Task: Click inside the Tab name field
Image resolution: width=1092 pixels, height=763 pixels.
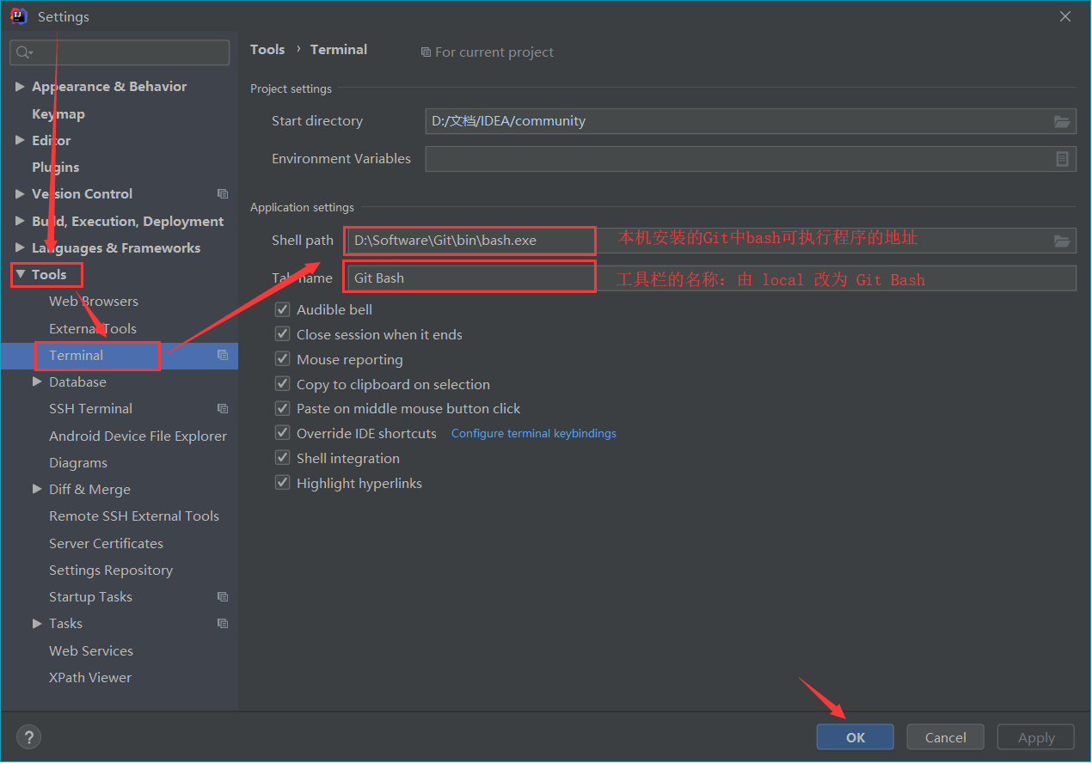Action: click(469, 278)
